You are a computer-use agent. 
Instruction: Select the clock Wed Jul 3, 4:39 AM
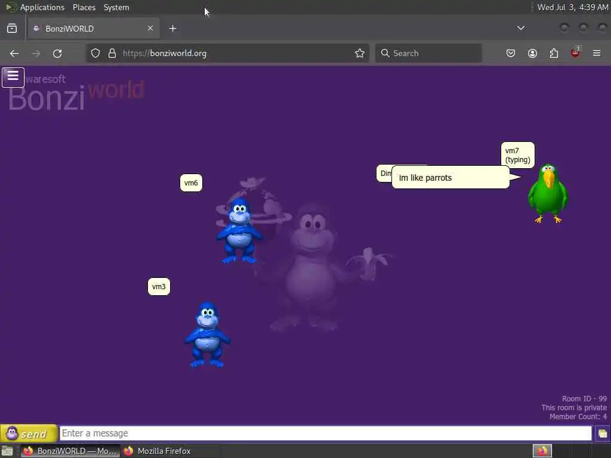pyautogui.click(x=572, y=7)
